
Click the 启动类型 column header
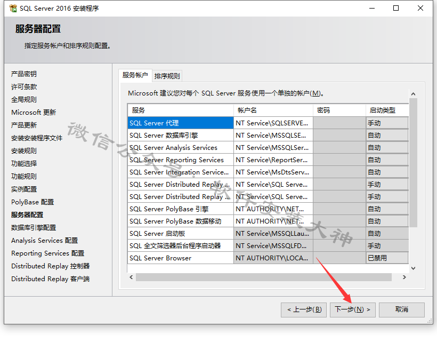pyautogui.click(x=387, y=110)
